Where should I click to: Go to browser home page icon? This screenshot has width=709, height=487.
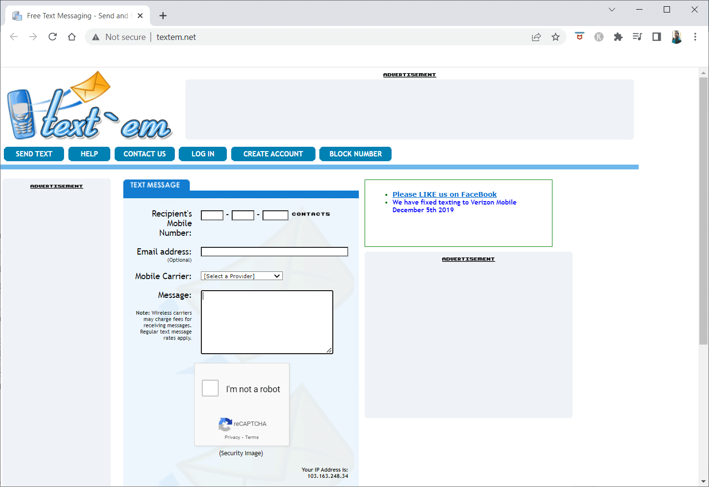[72, 37]
